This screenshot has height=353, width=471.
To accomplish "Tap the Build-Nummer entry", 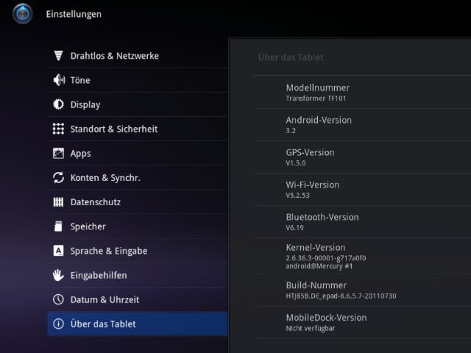I will click(x=362, y=290).
